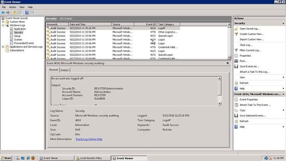Sort by the Task Category column header
This screenshot has height=161, width=286.
(168, 24)
